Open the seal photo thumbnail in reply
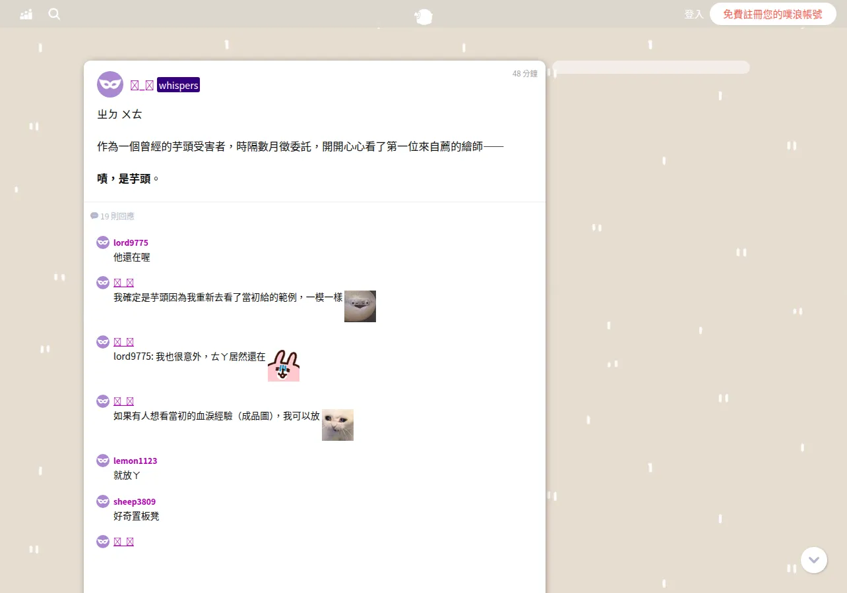The image size is (847, 593). (360, 306)
